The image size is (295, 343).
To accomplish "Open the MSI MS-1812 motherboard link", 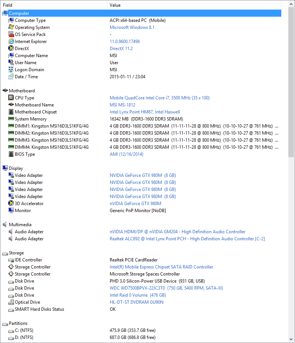I will [x=122, y=105].
